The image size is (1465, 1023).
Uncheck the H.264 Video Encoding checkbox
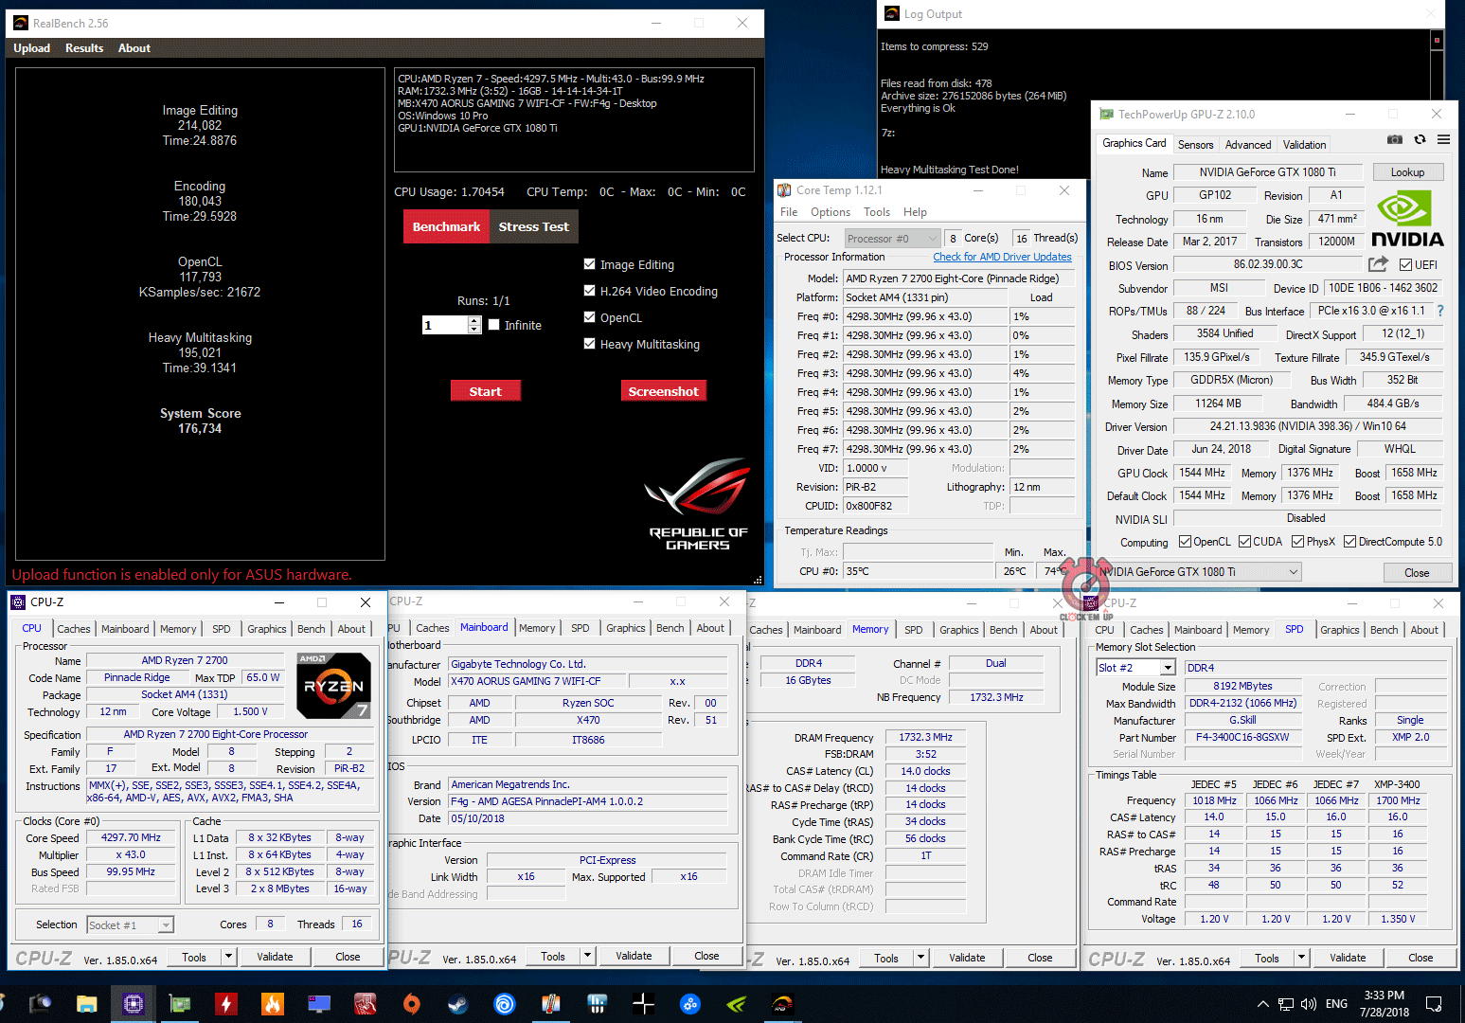(590, 291)
